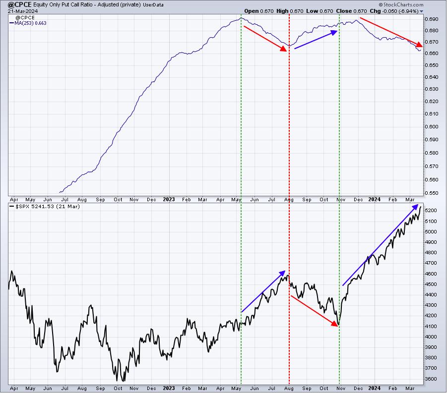
Task: Click the @CPCE ticker symbol title
Action: click(x=20, y=4)
